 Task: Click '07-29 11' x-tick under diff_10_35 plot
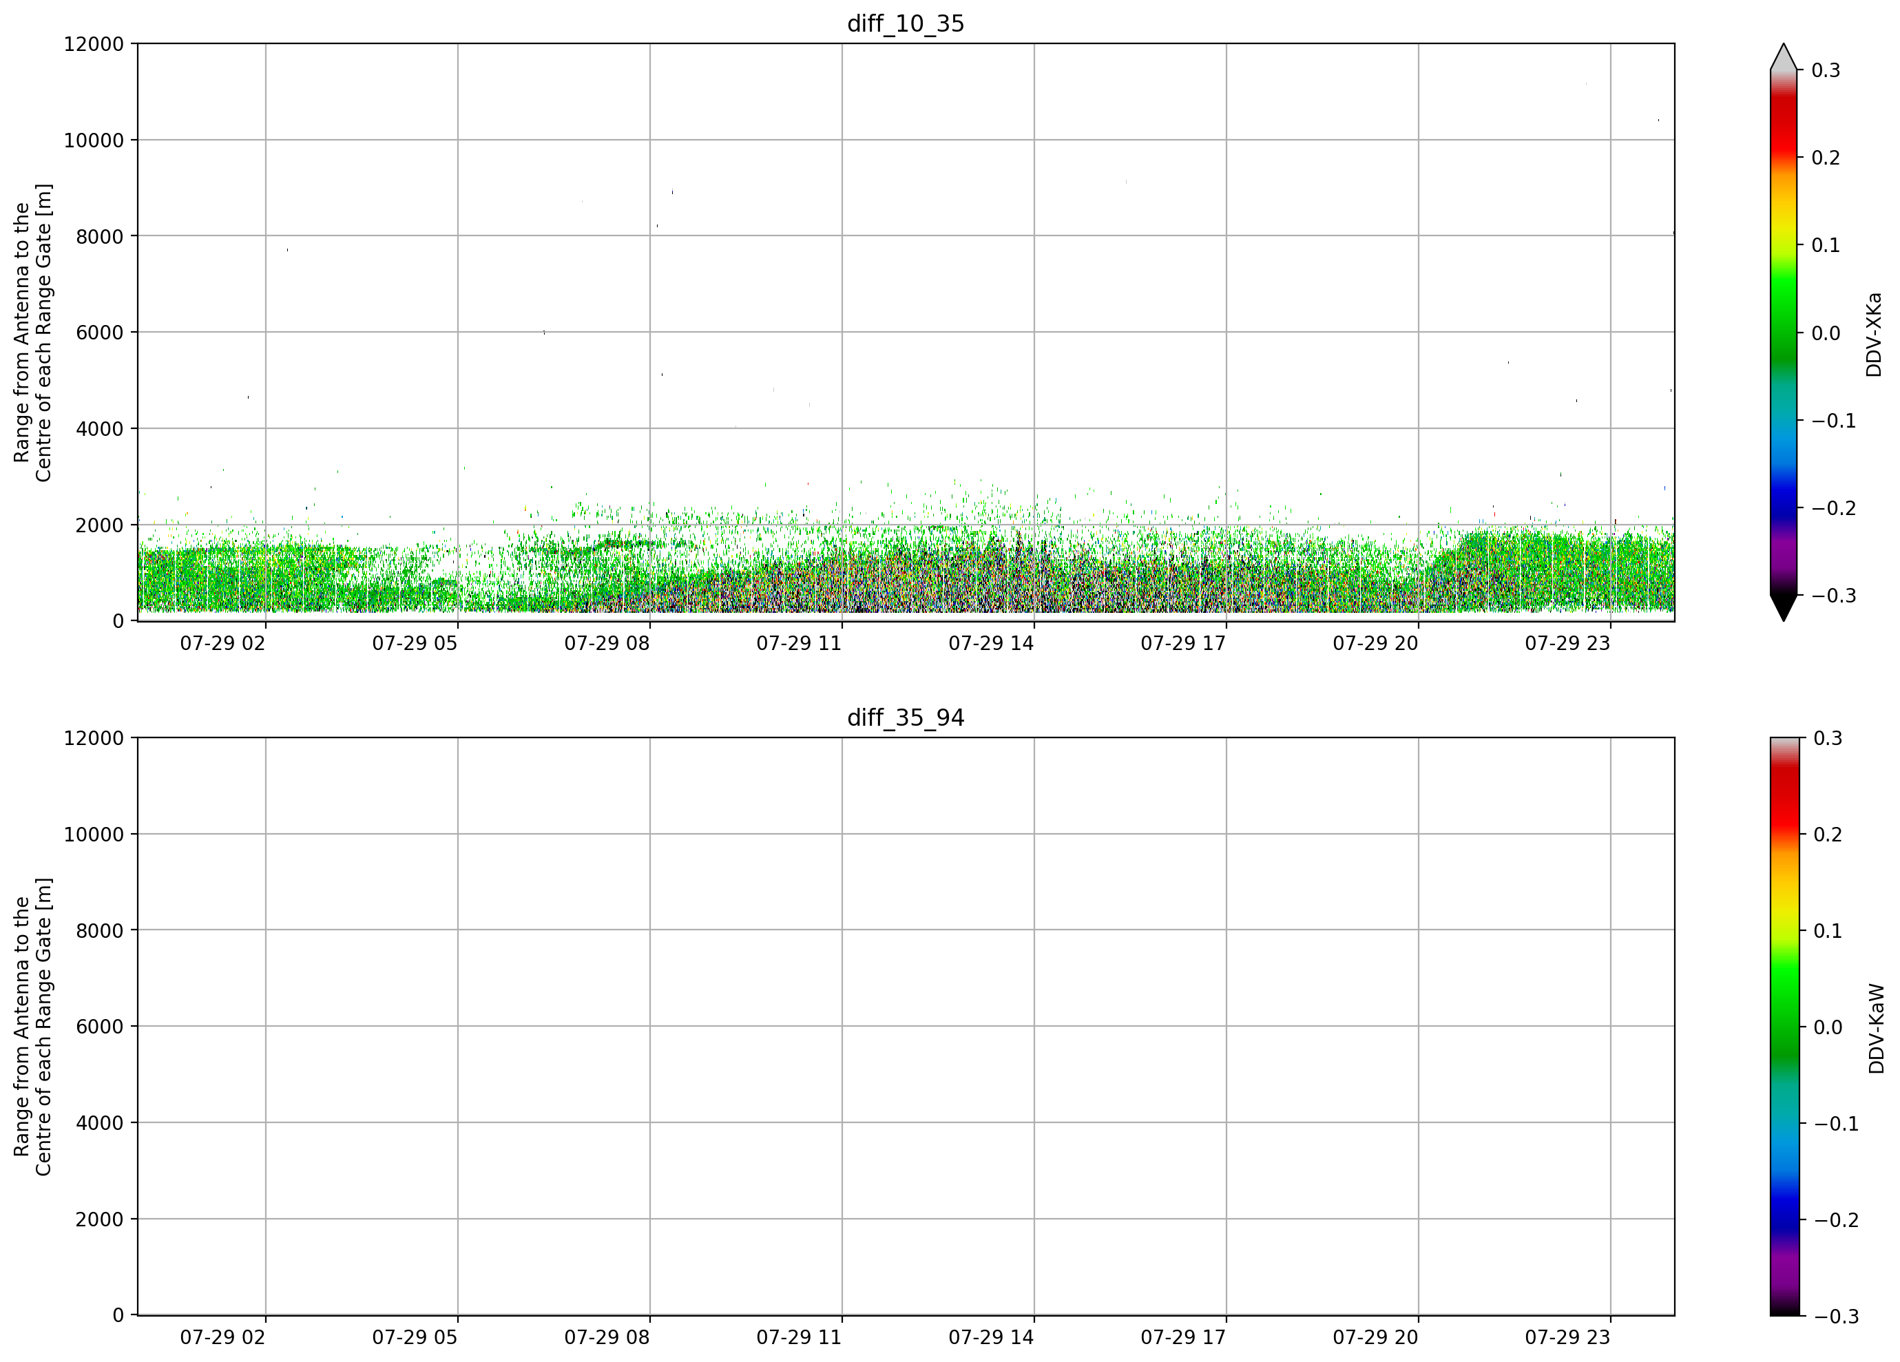(x=800, y=643)
